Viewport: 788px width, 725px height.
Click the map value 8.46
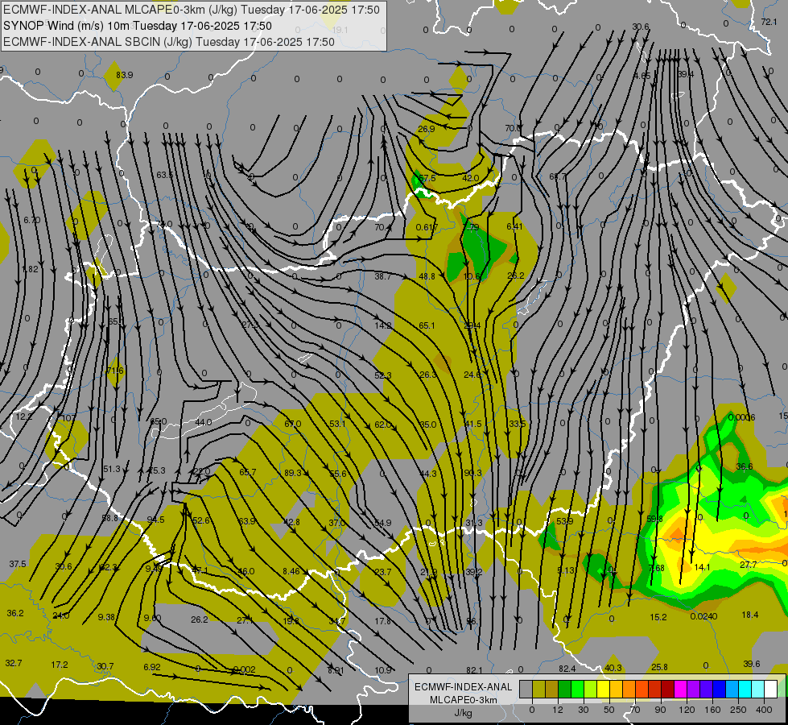(x=291, y=571)
